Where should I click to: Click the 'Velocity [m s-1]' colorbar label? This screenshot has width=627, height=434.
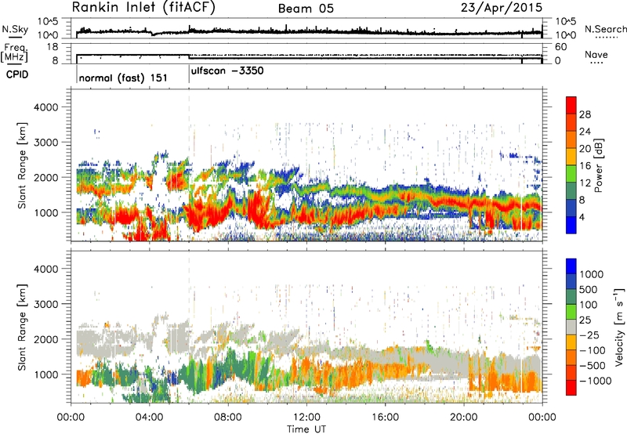point(619,327)
